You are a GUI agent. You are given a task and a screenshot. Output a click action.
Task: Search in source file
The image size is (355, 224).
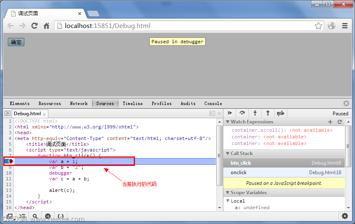pyautogui.click(x=35, y=217)
